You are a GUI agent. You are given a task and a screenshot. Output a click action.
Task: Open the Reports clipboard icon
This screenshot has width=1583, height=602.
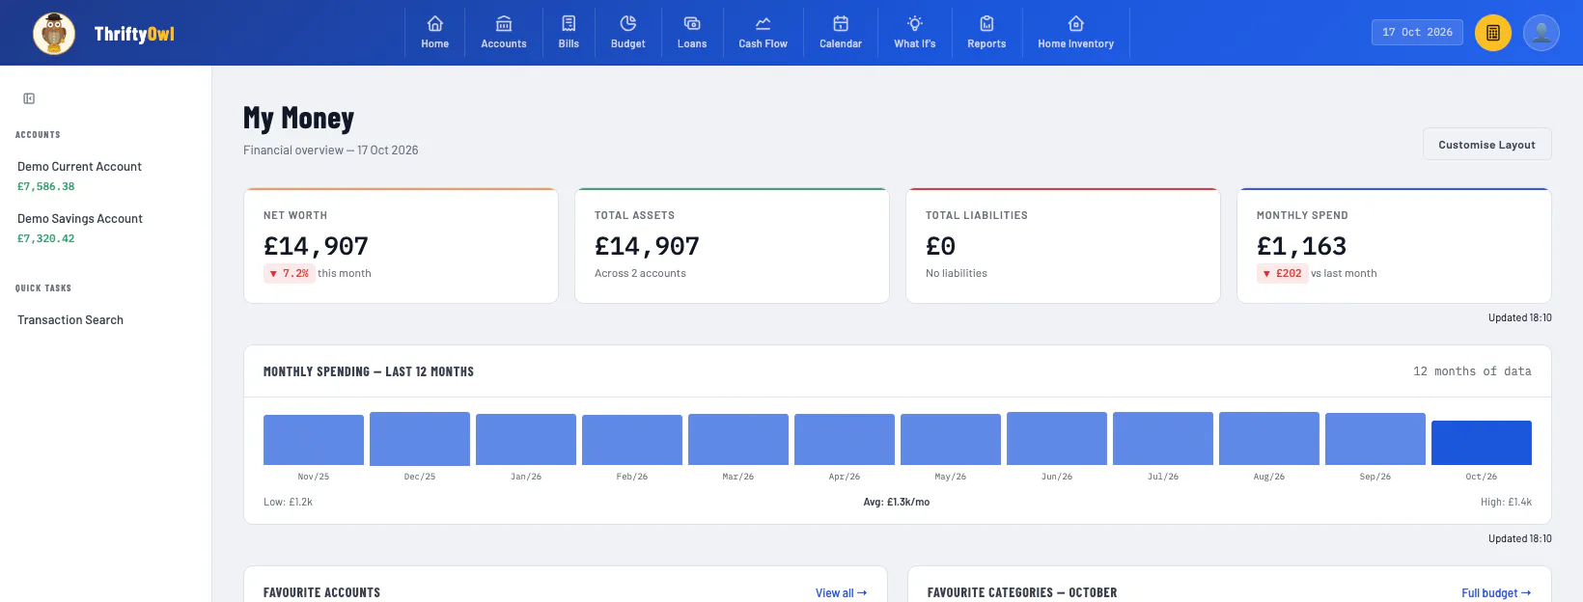coord(986,23)
